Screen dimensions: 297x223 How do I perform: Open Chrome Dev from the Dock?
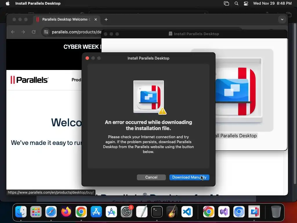coord(209,212)
